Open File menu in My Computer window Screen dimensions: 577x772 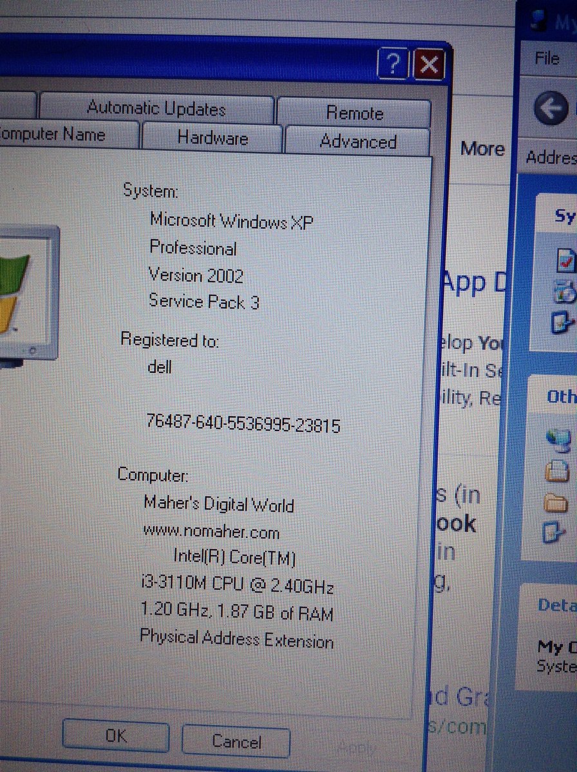coord(547,59)
